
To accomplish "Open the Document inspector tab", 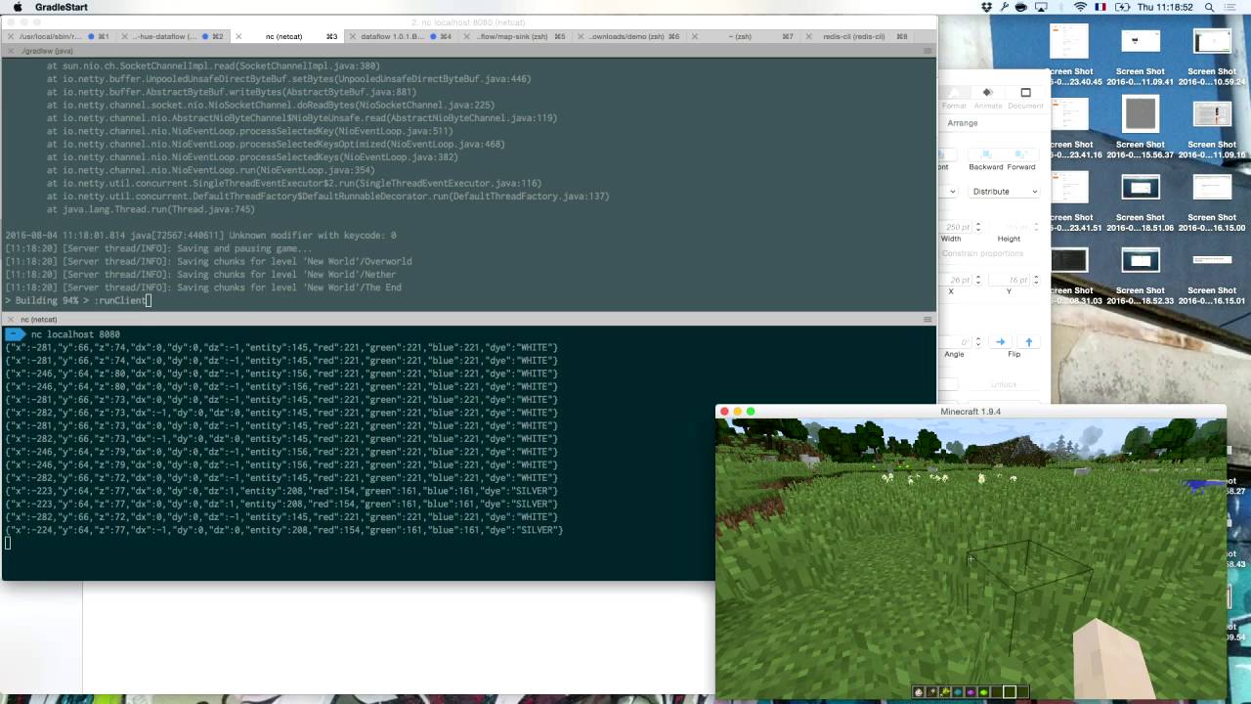I will click(1025, 98).
